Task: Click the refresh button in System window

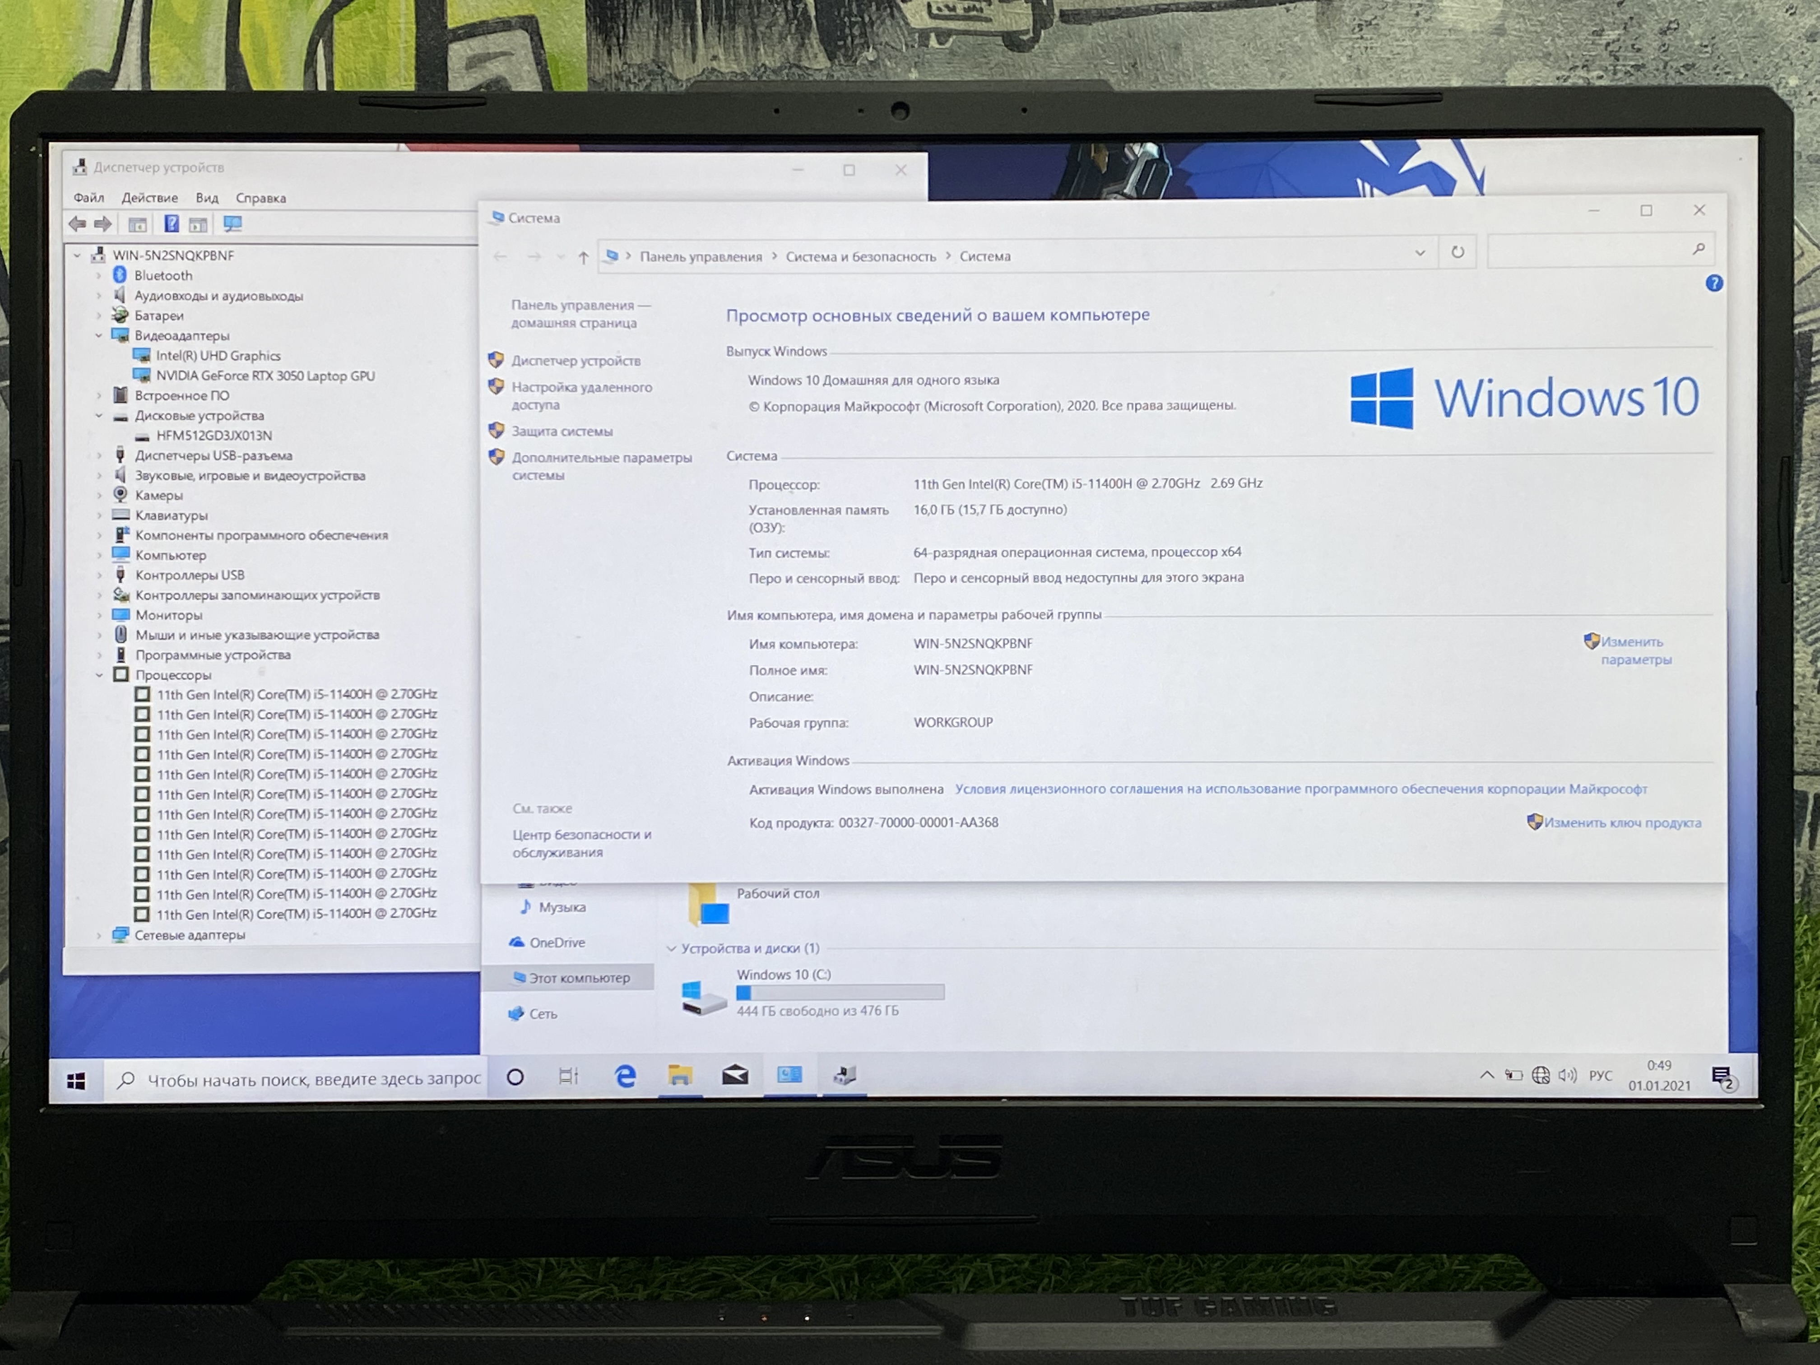Action: [x=1457, y=252]
